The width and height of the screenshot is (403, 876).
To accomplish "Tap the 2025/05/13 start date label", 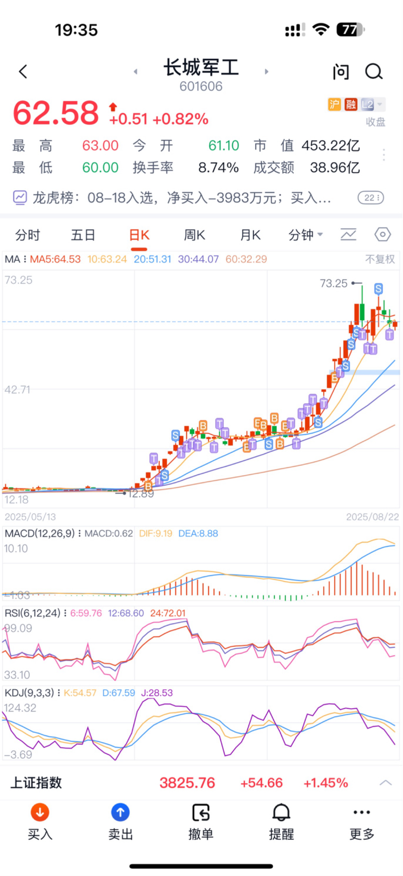I will (x=30, y=517).
